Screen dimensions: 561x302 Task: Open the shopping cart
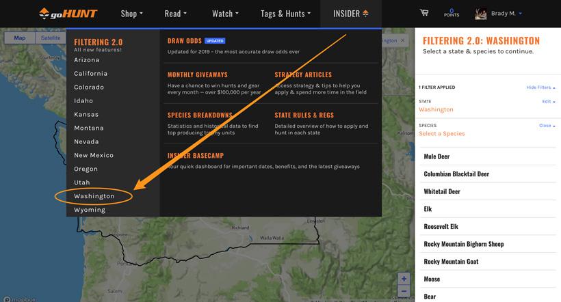424,13
